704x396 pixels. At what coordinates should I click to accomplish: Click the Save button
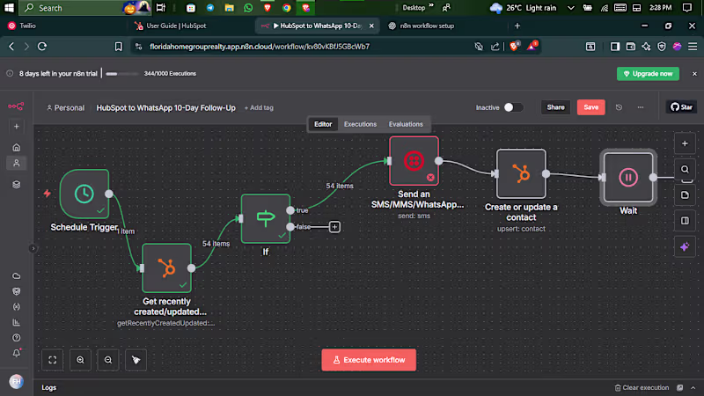(590, 107)
